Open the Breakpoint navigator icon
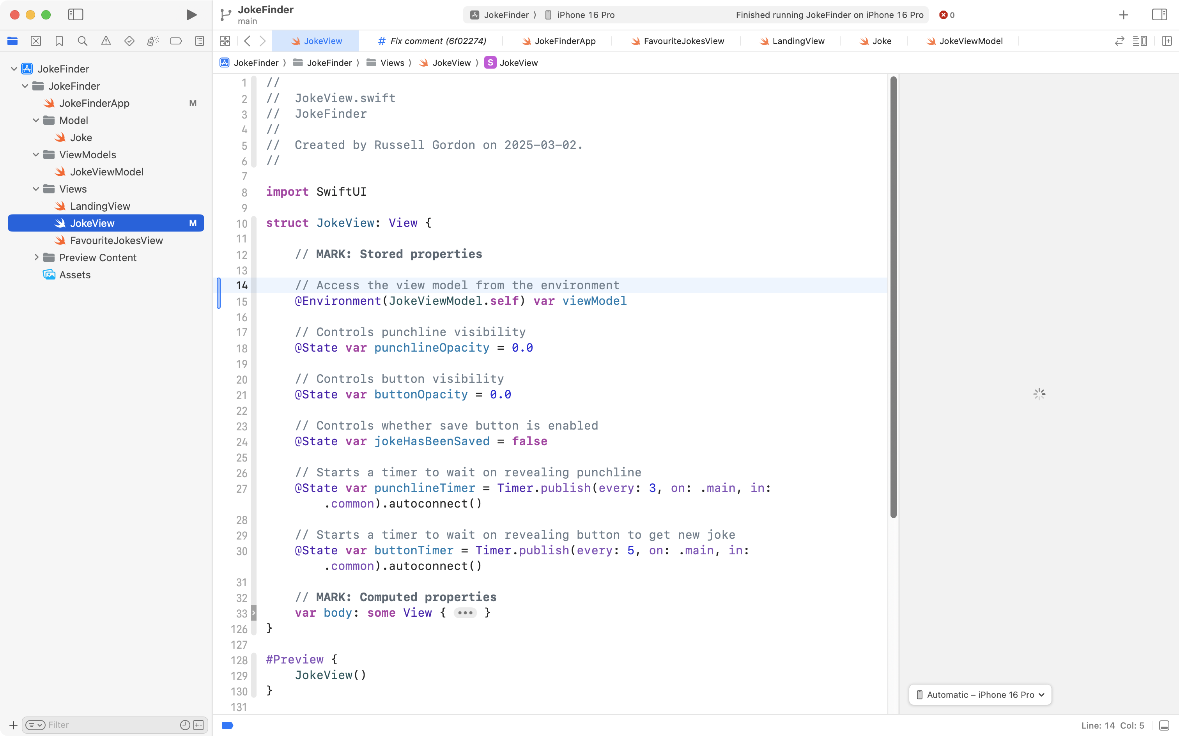The image size is (1179, 736). tap(176, 41)
